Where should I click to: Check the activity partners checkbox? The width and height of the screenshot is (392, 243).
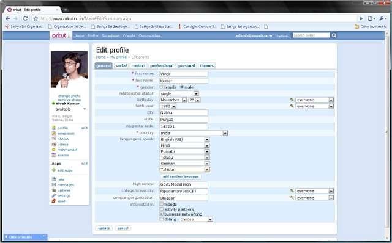pyautogui.click(x=162, y=209)
